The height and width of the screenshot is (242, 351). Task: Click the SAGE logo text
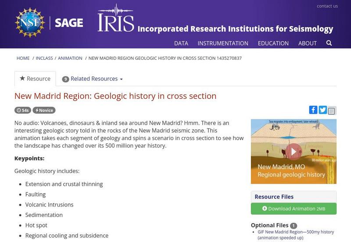point(69,23)
